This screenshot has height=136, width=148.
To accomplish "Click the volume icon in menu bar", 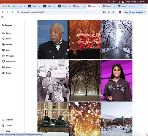I will coord(114,2).
